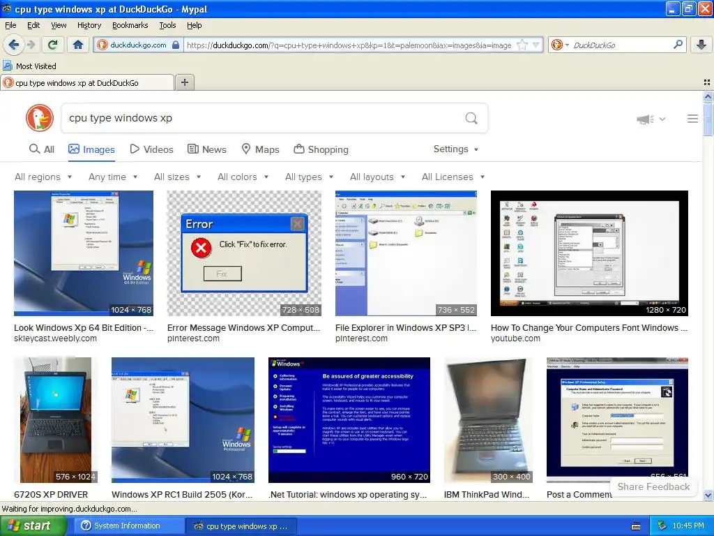Switch to the News results tab

click(x=207, y=149)
